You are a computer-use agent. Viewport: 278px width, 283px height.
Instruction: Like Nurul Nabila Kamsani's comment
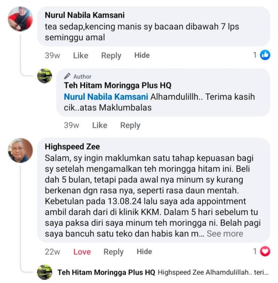click(x=81, y=55)
